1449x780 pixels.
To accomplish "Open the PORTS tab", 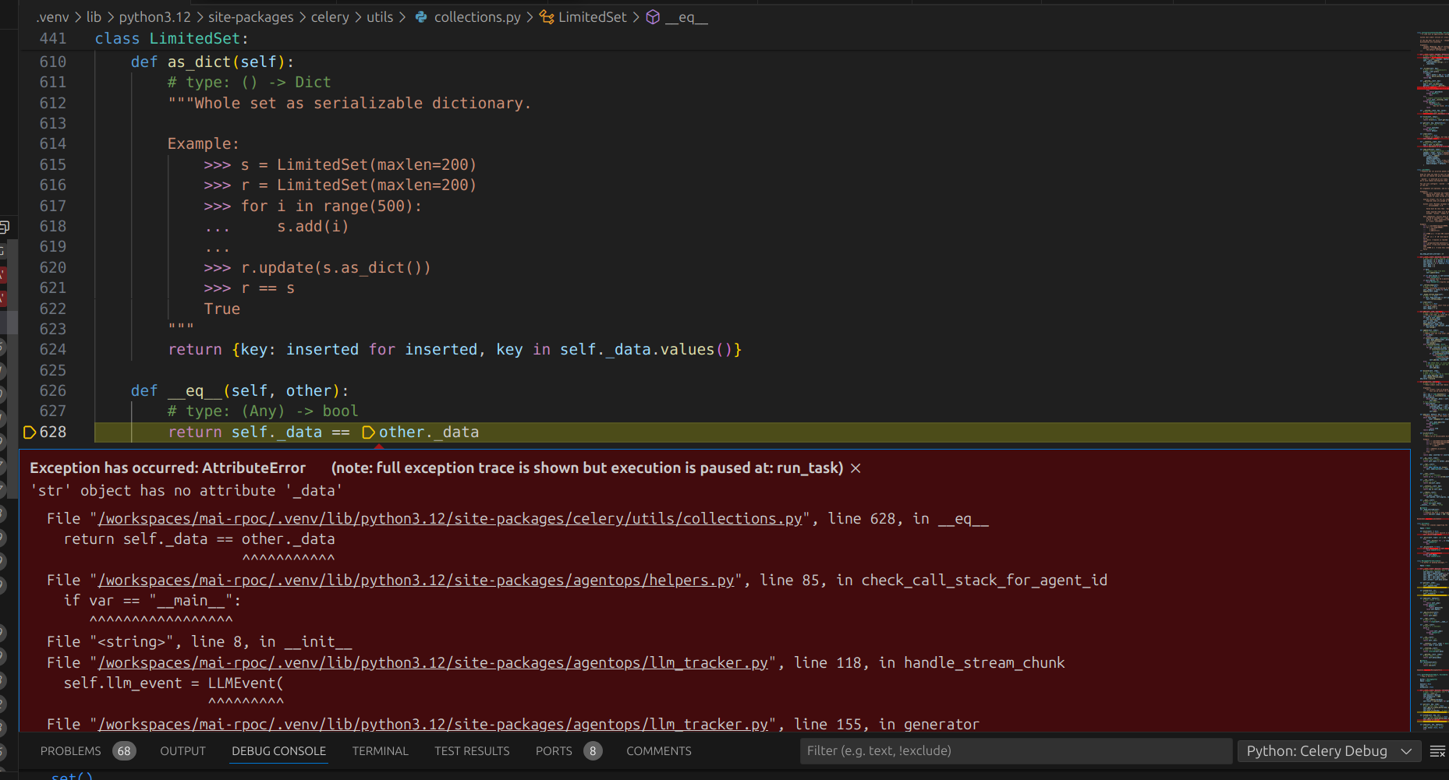I will tap(554, 751).
